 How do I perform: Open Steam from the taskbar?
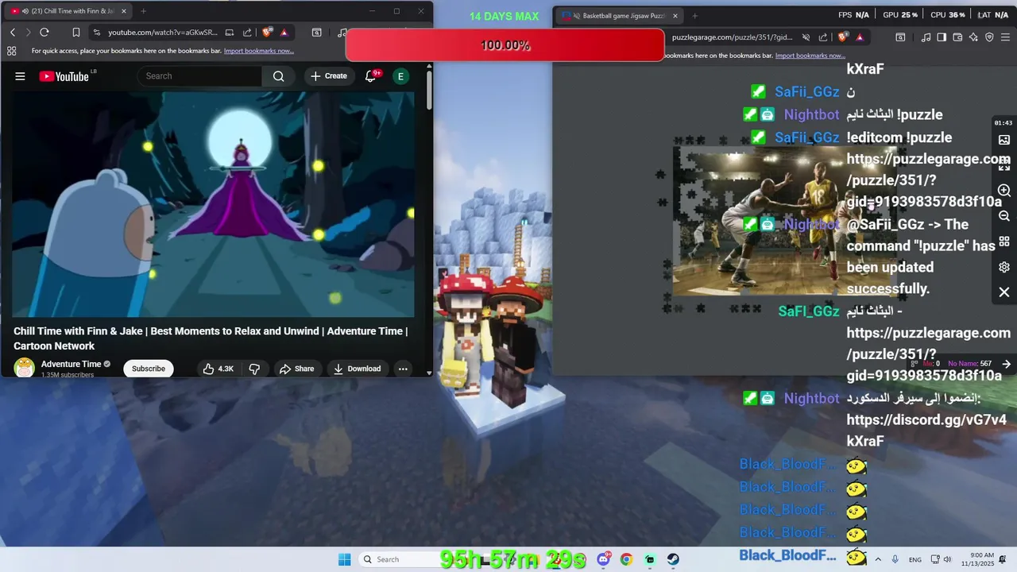tap(673, 559)
